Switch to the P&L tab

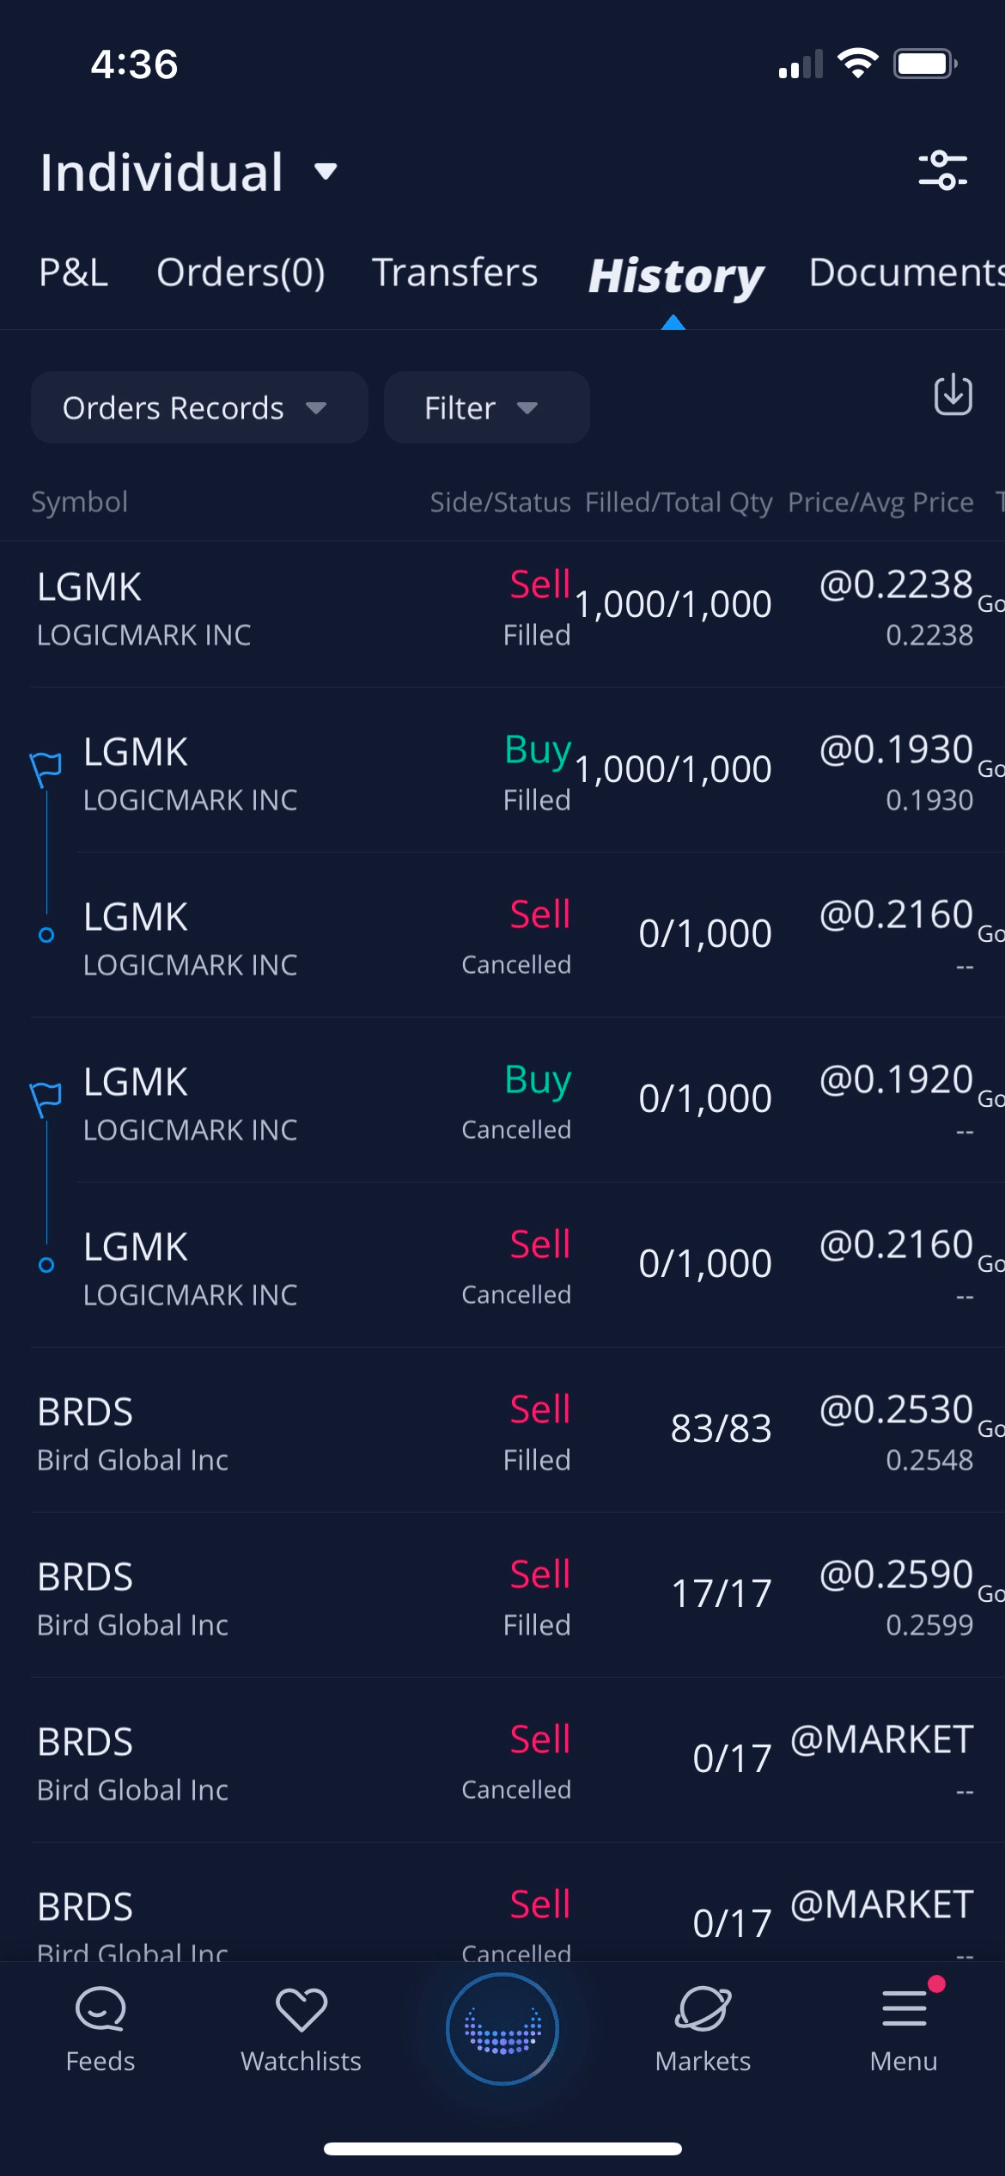(74, 272)
